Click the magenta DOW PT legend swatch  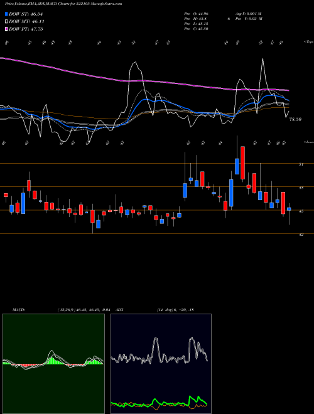coord(6,29)
